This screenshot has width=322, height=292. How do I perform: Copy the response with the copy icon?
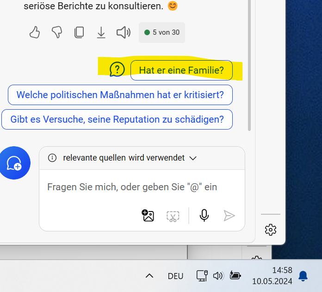pos(79,32)
